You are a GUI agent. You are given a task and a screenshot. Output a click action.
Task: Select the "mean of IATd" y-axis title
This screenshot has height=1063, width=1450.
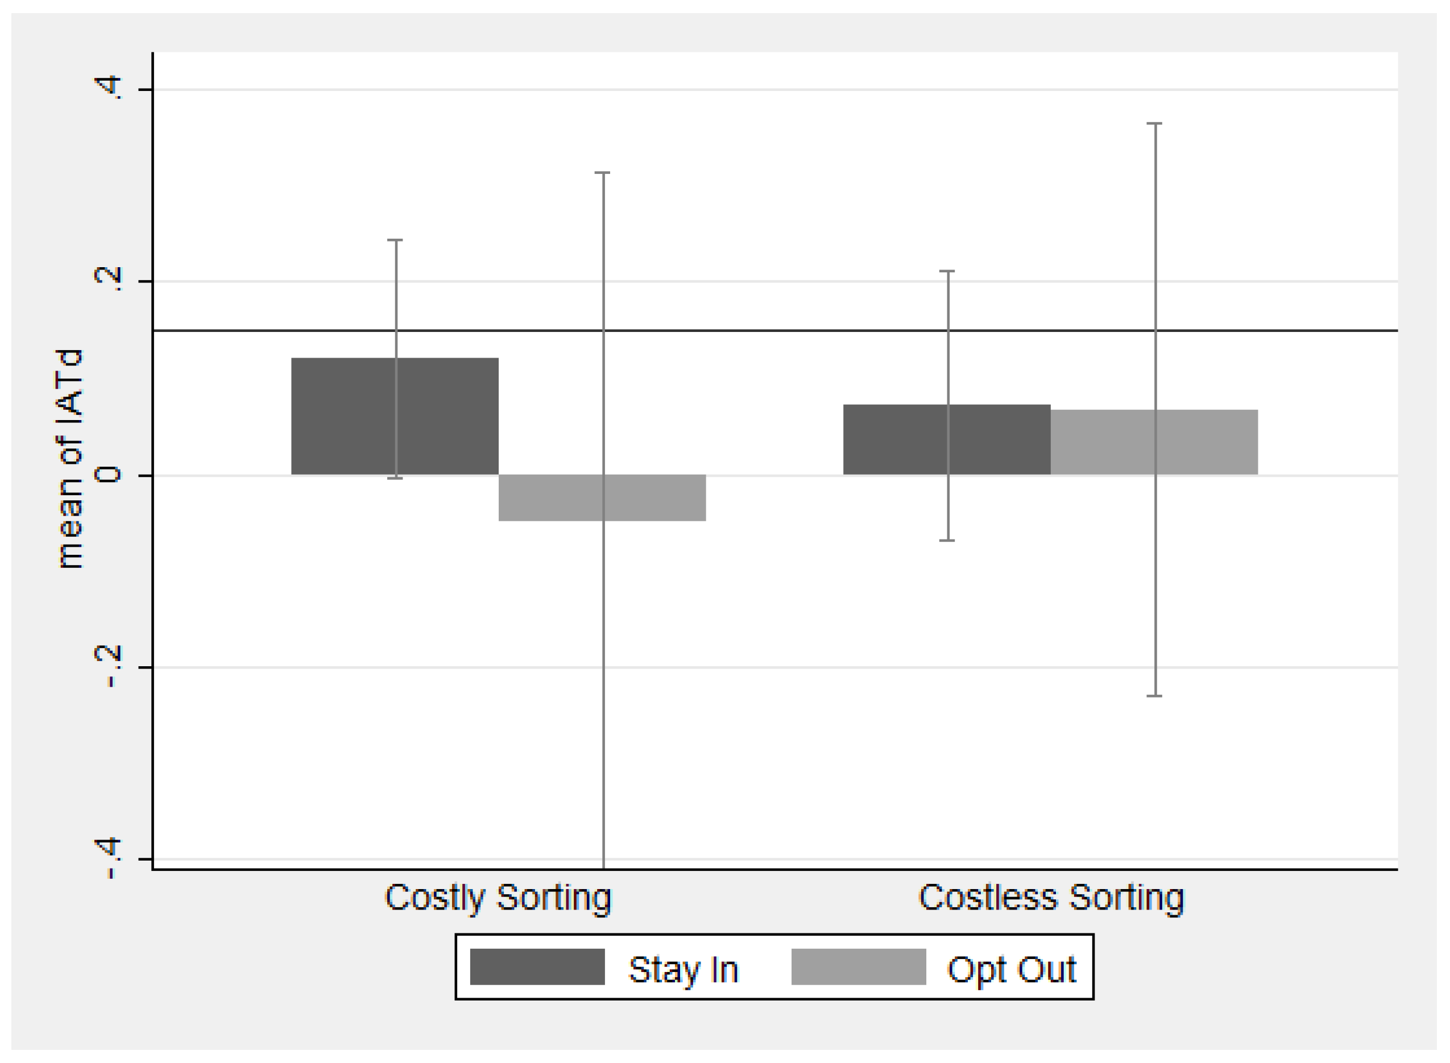coord(69,459)
